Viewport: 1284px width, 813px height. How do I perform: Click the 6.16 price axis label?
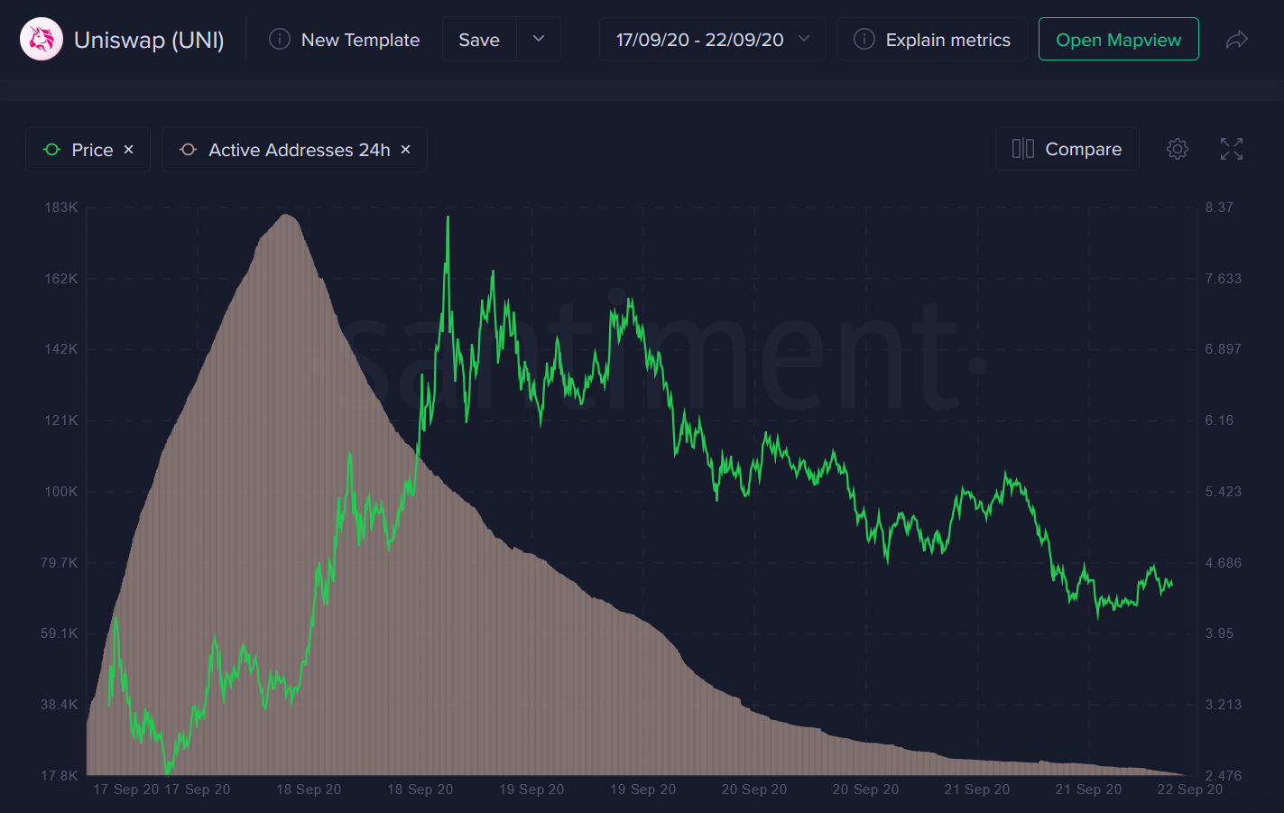click(x=1219, y=420)
